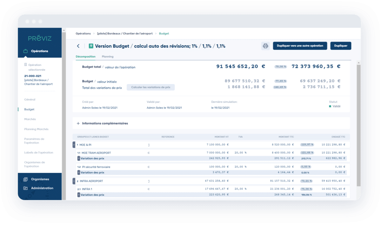Click the green version badge icon beside Version Budget

coord(91,46)
